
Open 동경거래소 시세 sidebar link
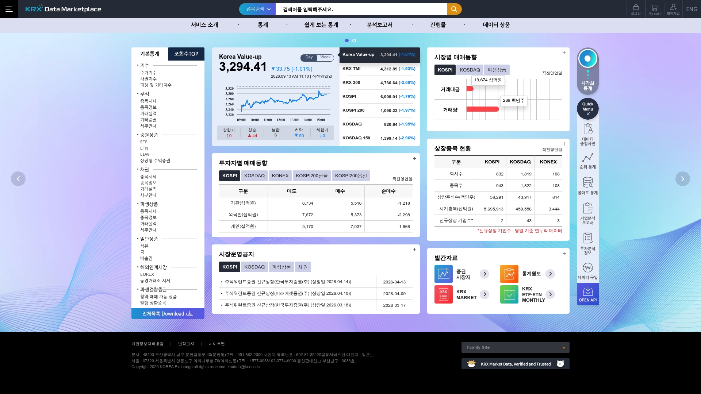click(x=155, y=281)
